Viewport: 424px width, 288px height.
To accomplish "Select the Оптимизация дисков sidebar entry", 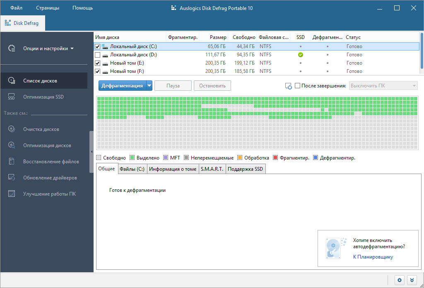I will [x=44, y=145].
